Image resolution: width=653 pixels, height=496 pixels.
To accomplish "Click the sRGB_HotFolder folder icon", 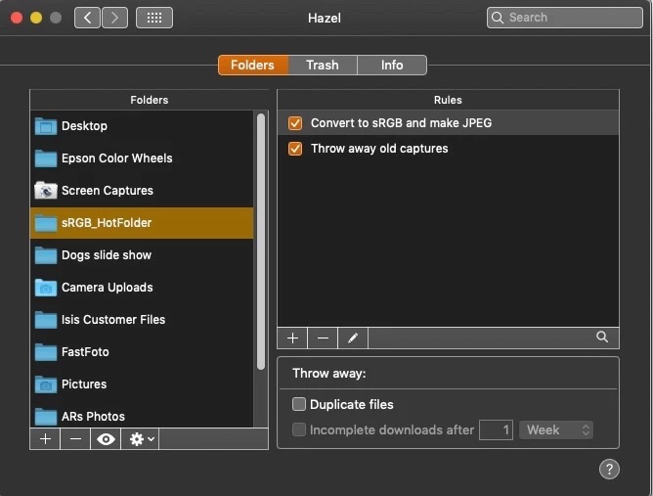I will [46, 223].
